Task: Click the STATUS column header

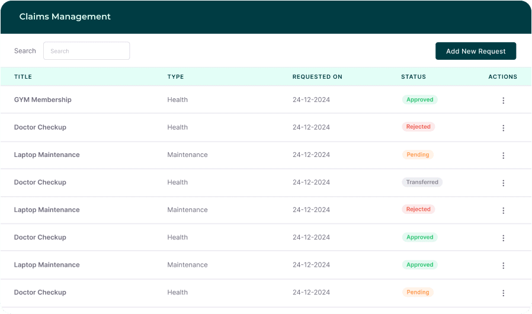Action: (x=413, y=77)
